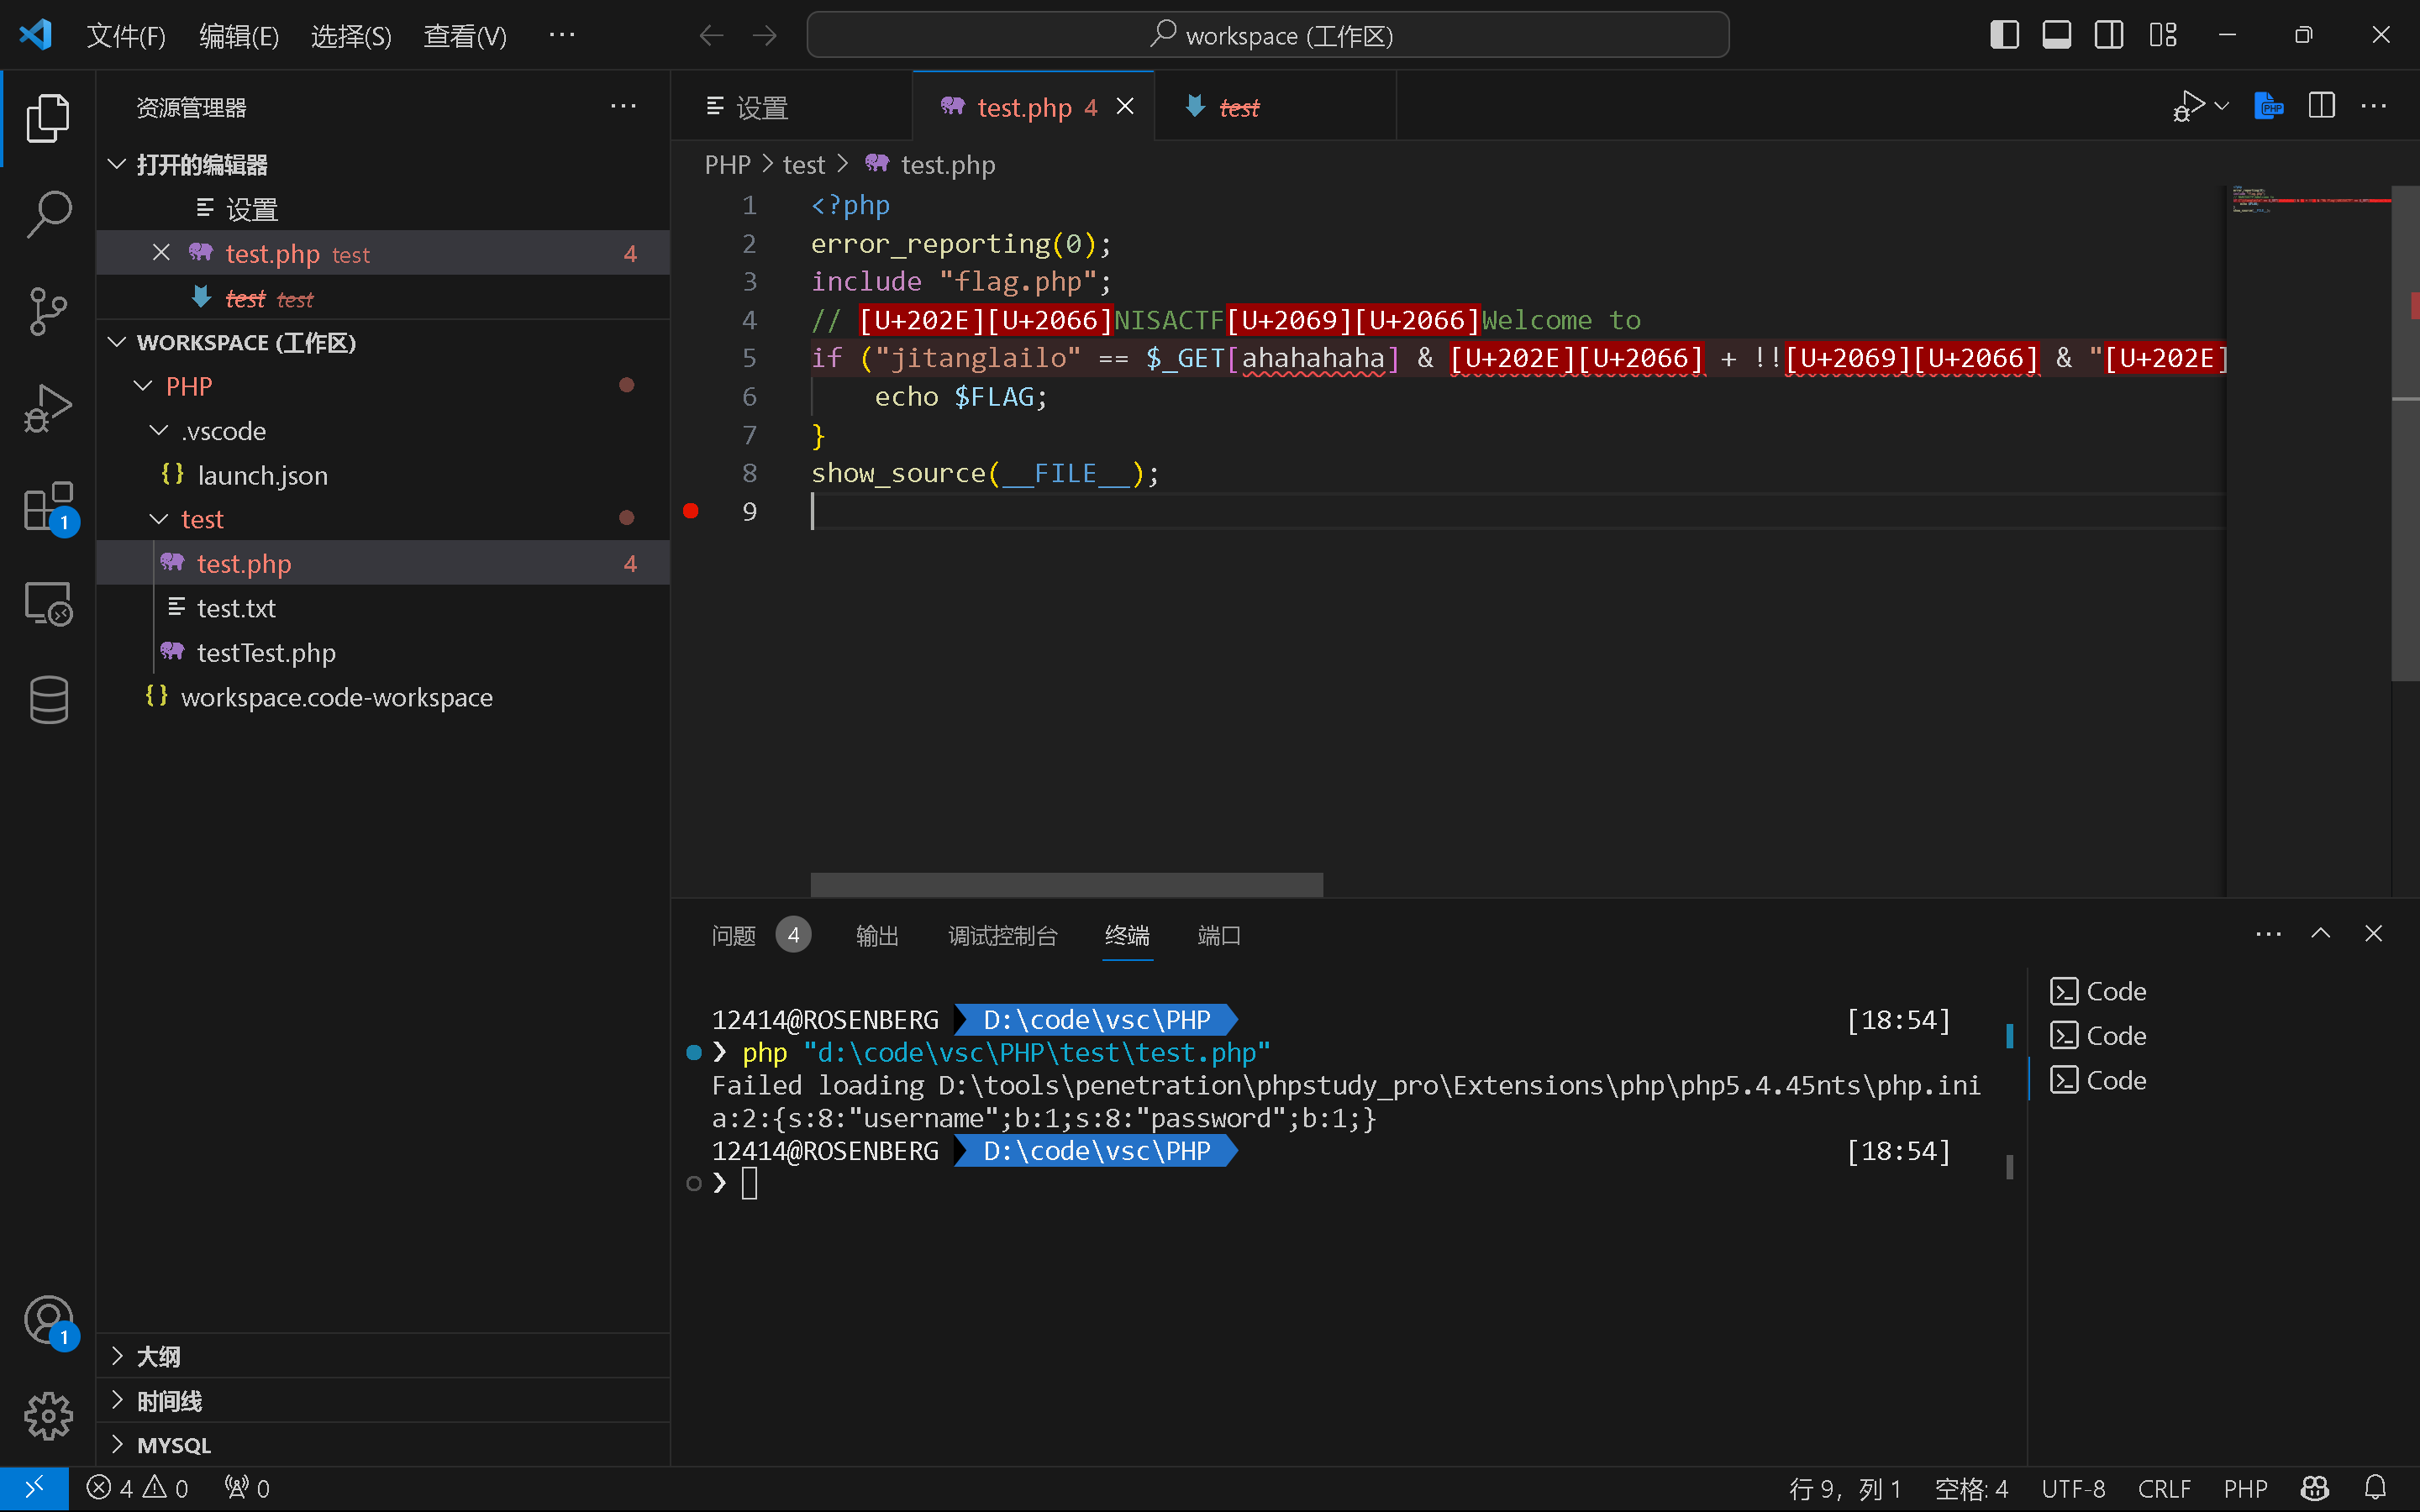Image resolution: width=2420 pixels, height=1512 pixels.
Task: Click the CRLF line ending button
Action: (2163, 1488)
